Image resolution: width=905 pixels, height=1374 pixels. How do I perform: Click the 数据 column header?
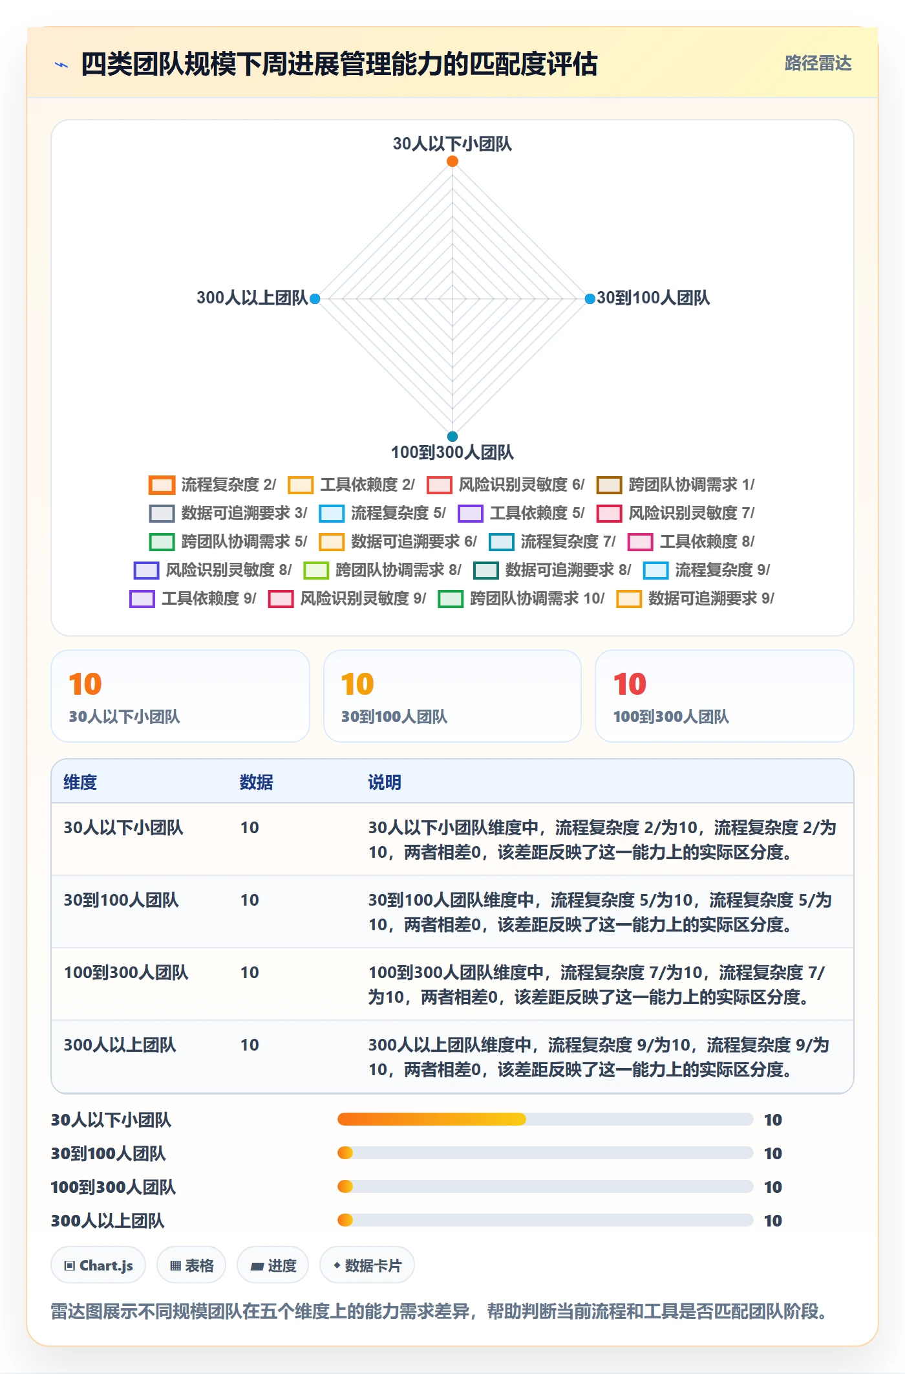pyautogui.click(x=257, y=782)
